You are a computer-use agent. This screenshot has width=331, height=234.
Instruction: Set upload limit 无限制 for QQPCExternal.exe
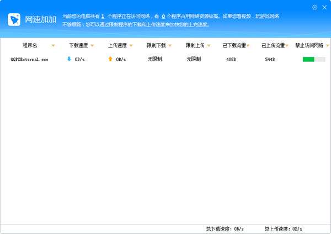194,59
